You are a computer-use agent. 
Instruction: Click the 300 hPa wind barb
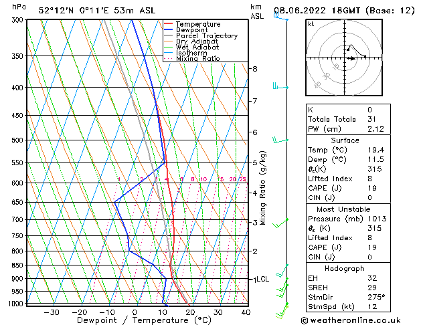(x=281, y=17)
